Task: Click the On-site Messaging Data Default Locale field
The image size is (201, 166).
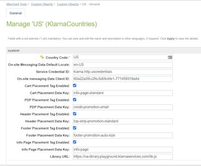Action: pyautogui.click(x=123, y=65)
